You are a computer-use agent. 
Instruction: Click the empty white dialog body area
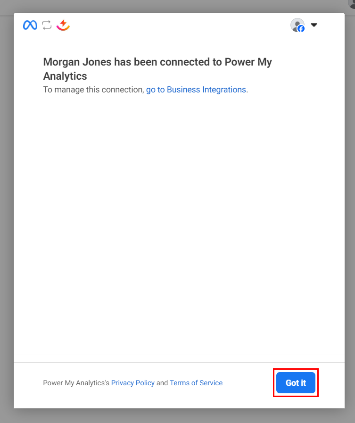(179, 226)
